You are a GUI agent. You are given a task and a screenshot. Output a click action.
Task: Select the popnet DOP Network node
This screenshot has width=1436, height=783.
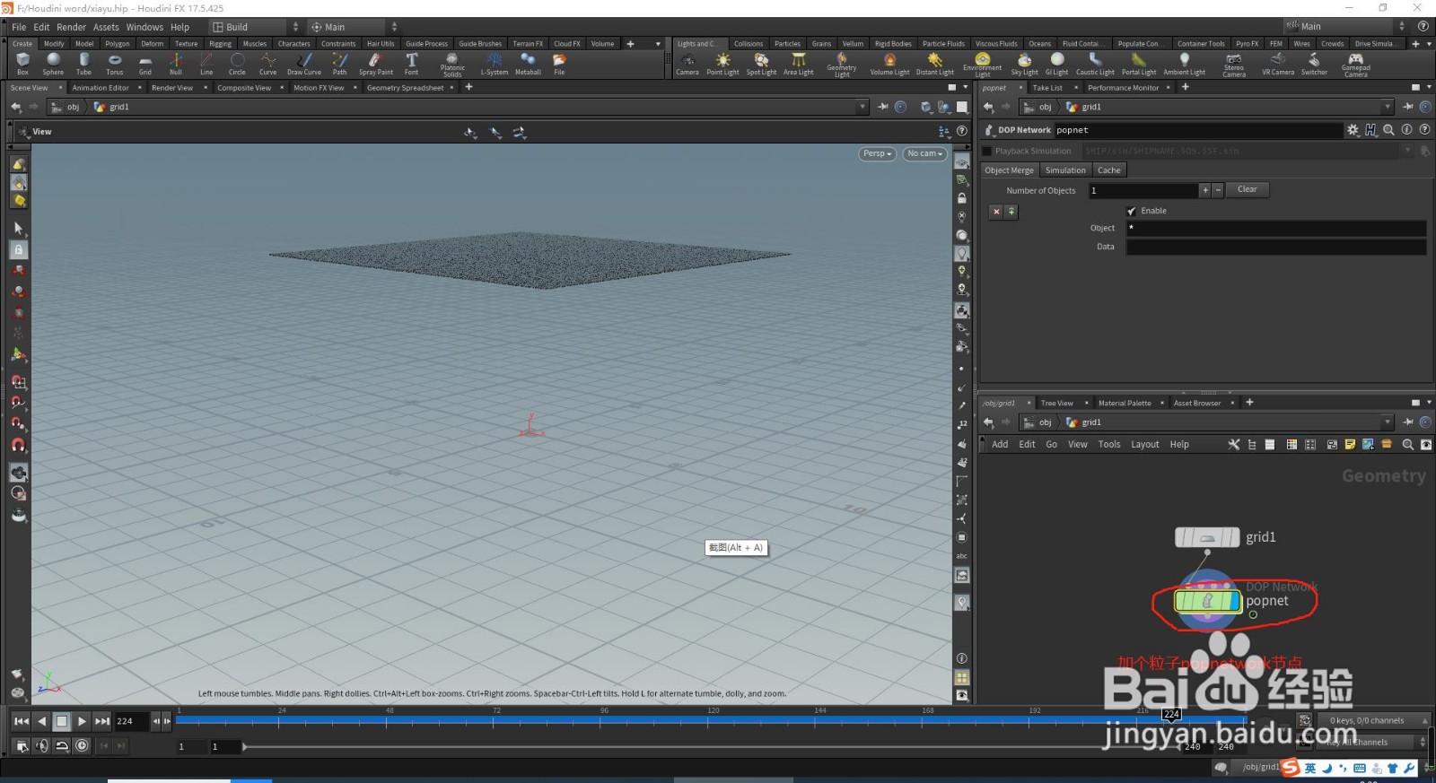click(x=1207, y=600)
